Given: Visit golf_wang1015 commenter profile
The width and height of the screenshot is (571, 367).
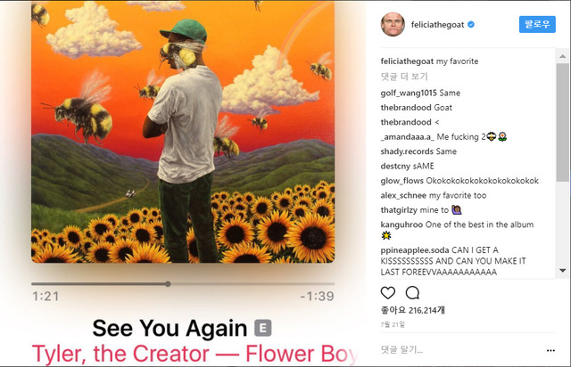Looking at the screenshot, I should (409, 94).
